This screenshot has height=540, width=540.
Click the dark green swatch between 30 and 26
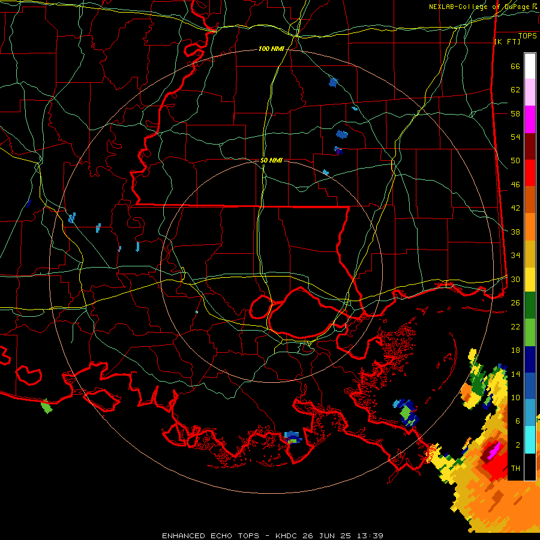coord(530,305)
